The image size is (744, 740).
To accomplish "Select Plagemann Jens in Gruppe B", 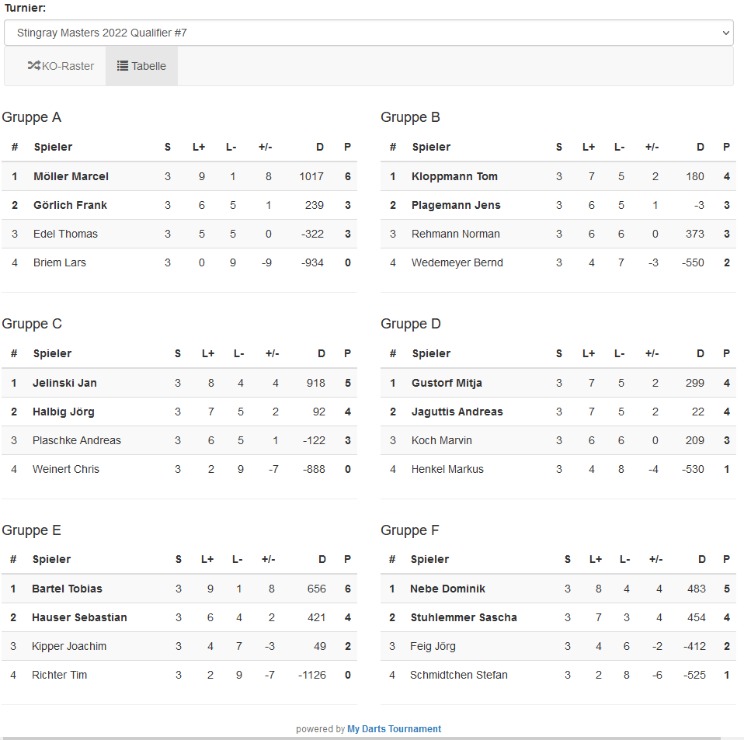I will coord(456,205).
